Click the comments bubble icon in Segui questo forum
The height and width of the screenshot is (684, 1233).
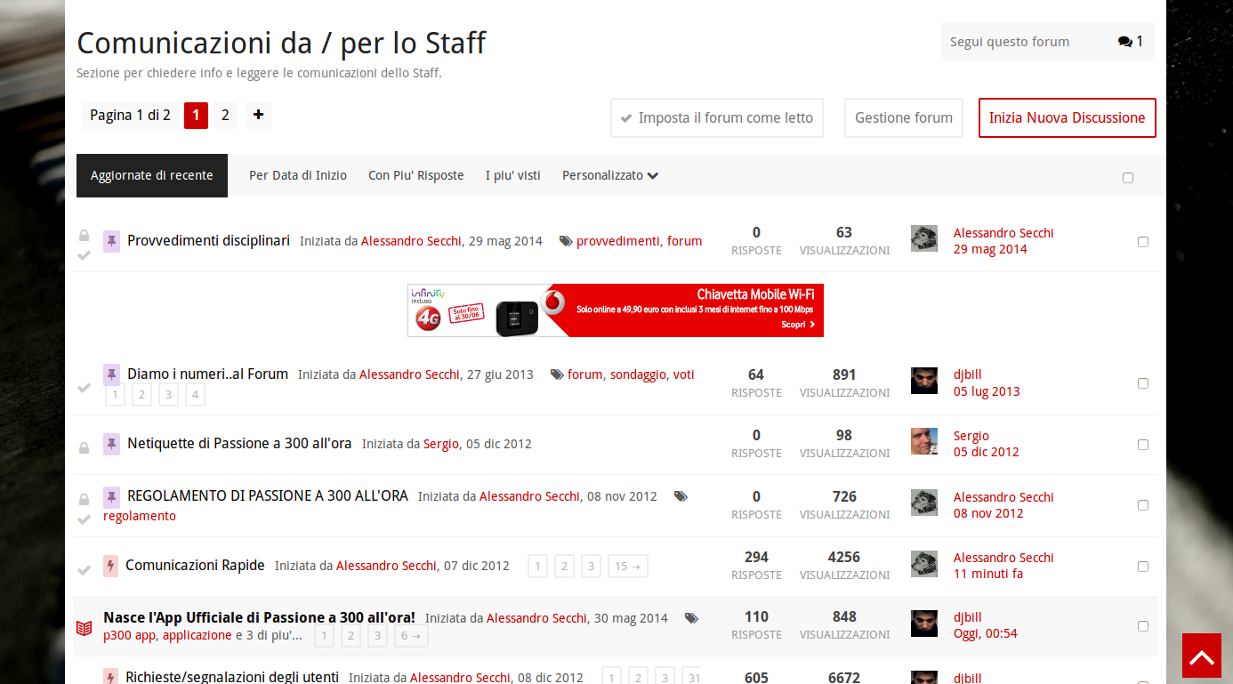[1125, 42]
